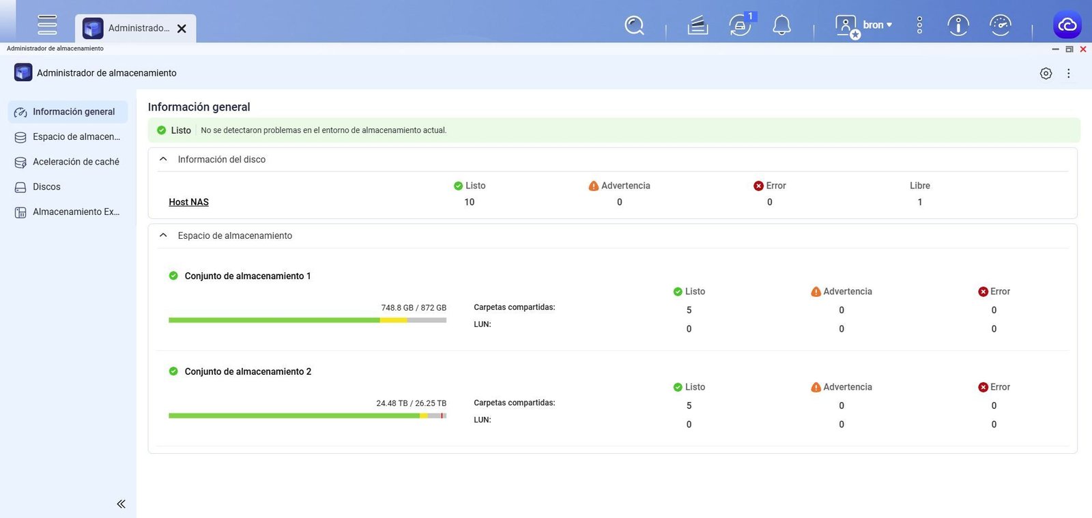Click disk Listo count 10
Screen dimensions: 1092x518
pyautogui.click(x=470, y=202)
